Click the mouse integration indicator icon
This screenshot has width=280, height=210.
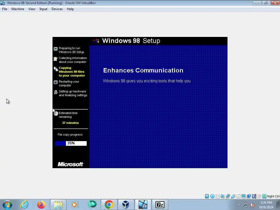click(259, 196)
